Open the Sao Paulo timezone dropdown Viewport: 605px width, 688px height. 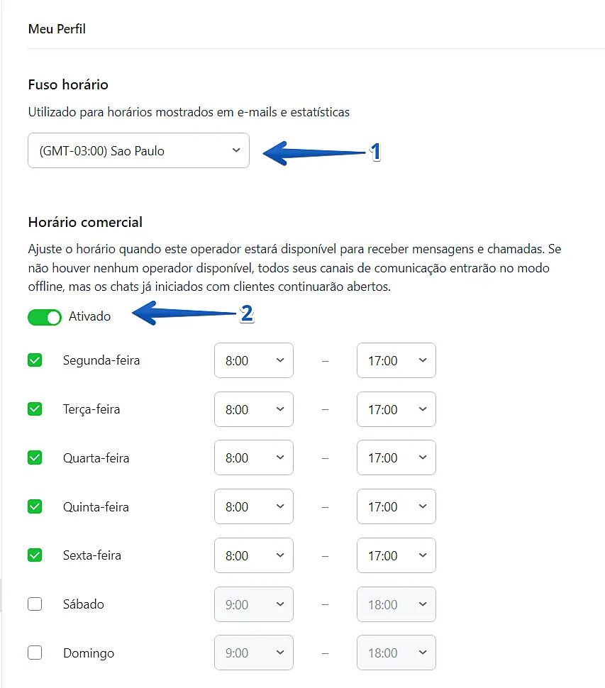point(138,150)
